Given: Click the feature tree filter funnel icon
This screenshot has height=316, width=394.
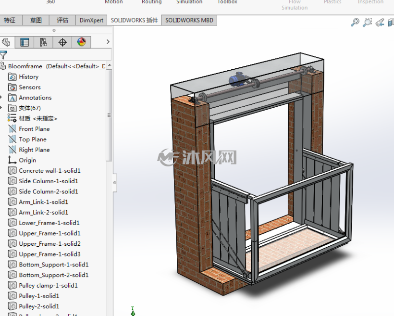Looking at the screenshot, I should [x=3, y=55].
